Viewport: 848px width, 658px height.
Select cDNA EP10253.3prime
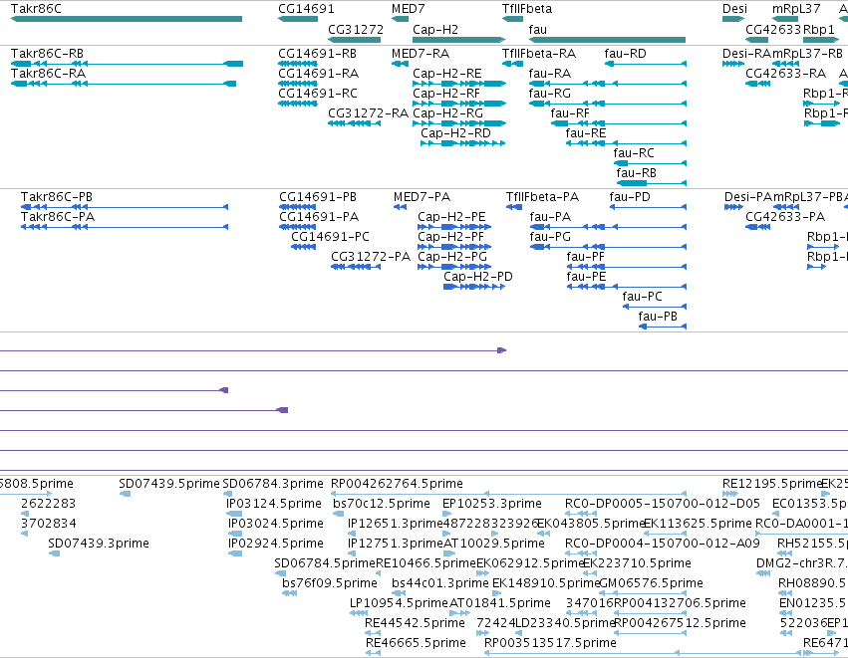pos(491,504)
